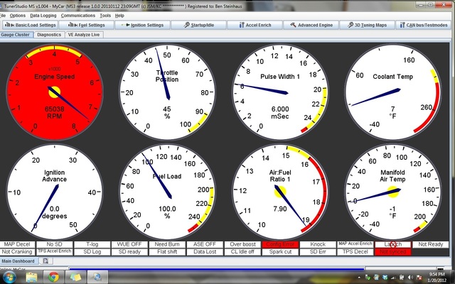Open the CAN bus/Testmodes toolbar button
The width and height of the screenshot is (455, 284).
pos(424,26)
